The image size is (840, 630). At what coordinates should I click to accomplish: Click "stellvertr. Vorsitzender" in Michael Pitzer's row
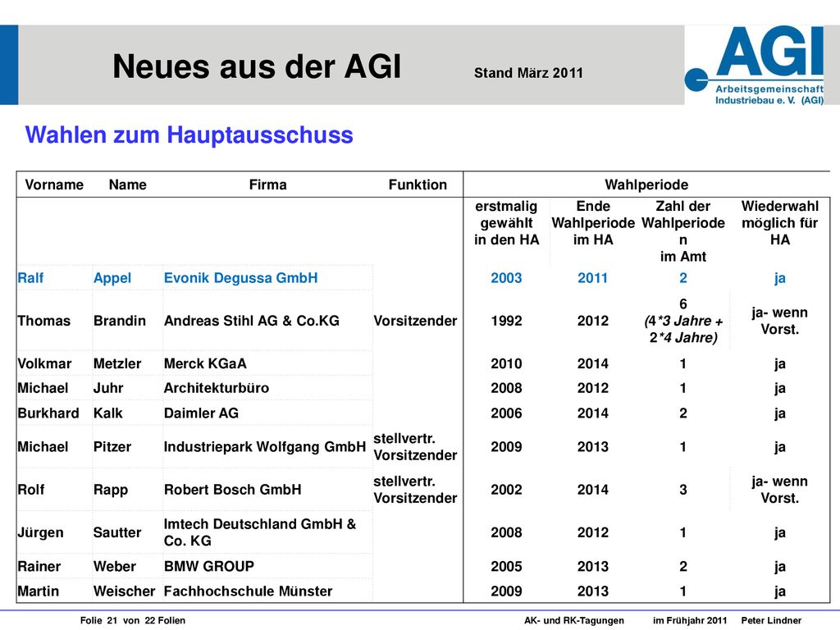[415, 447]
